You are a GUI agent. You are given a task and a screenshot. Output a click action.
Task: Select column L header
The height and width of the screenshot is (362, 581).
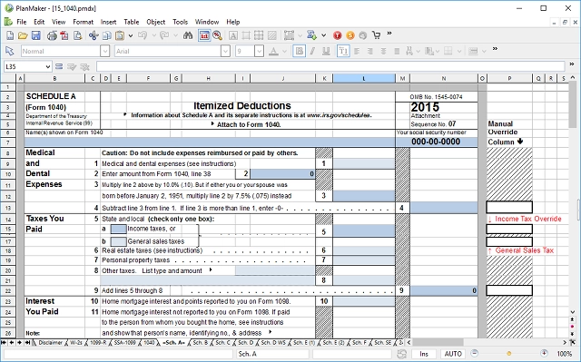pos(364,78)
